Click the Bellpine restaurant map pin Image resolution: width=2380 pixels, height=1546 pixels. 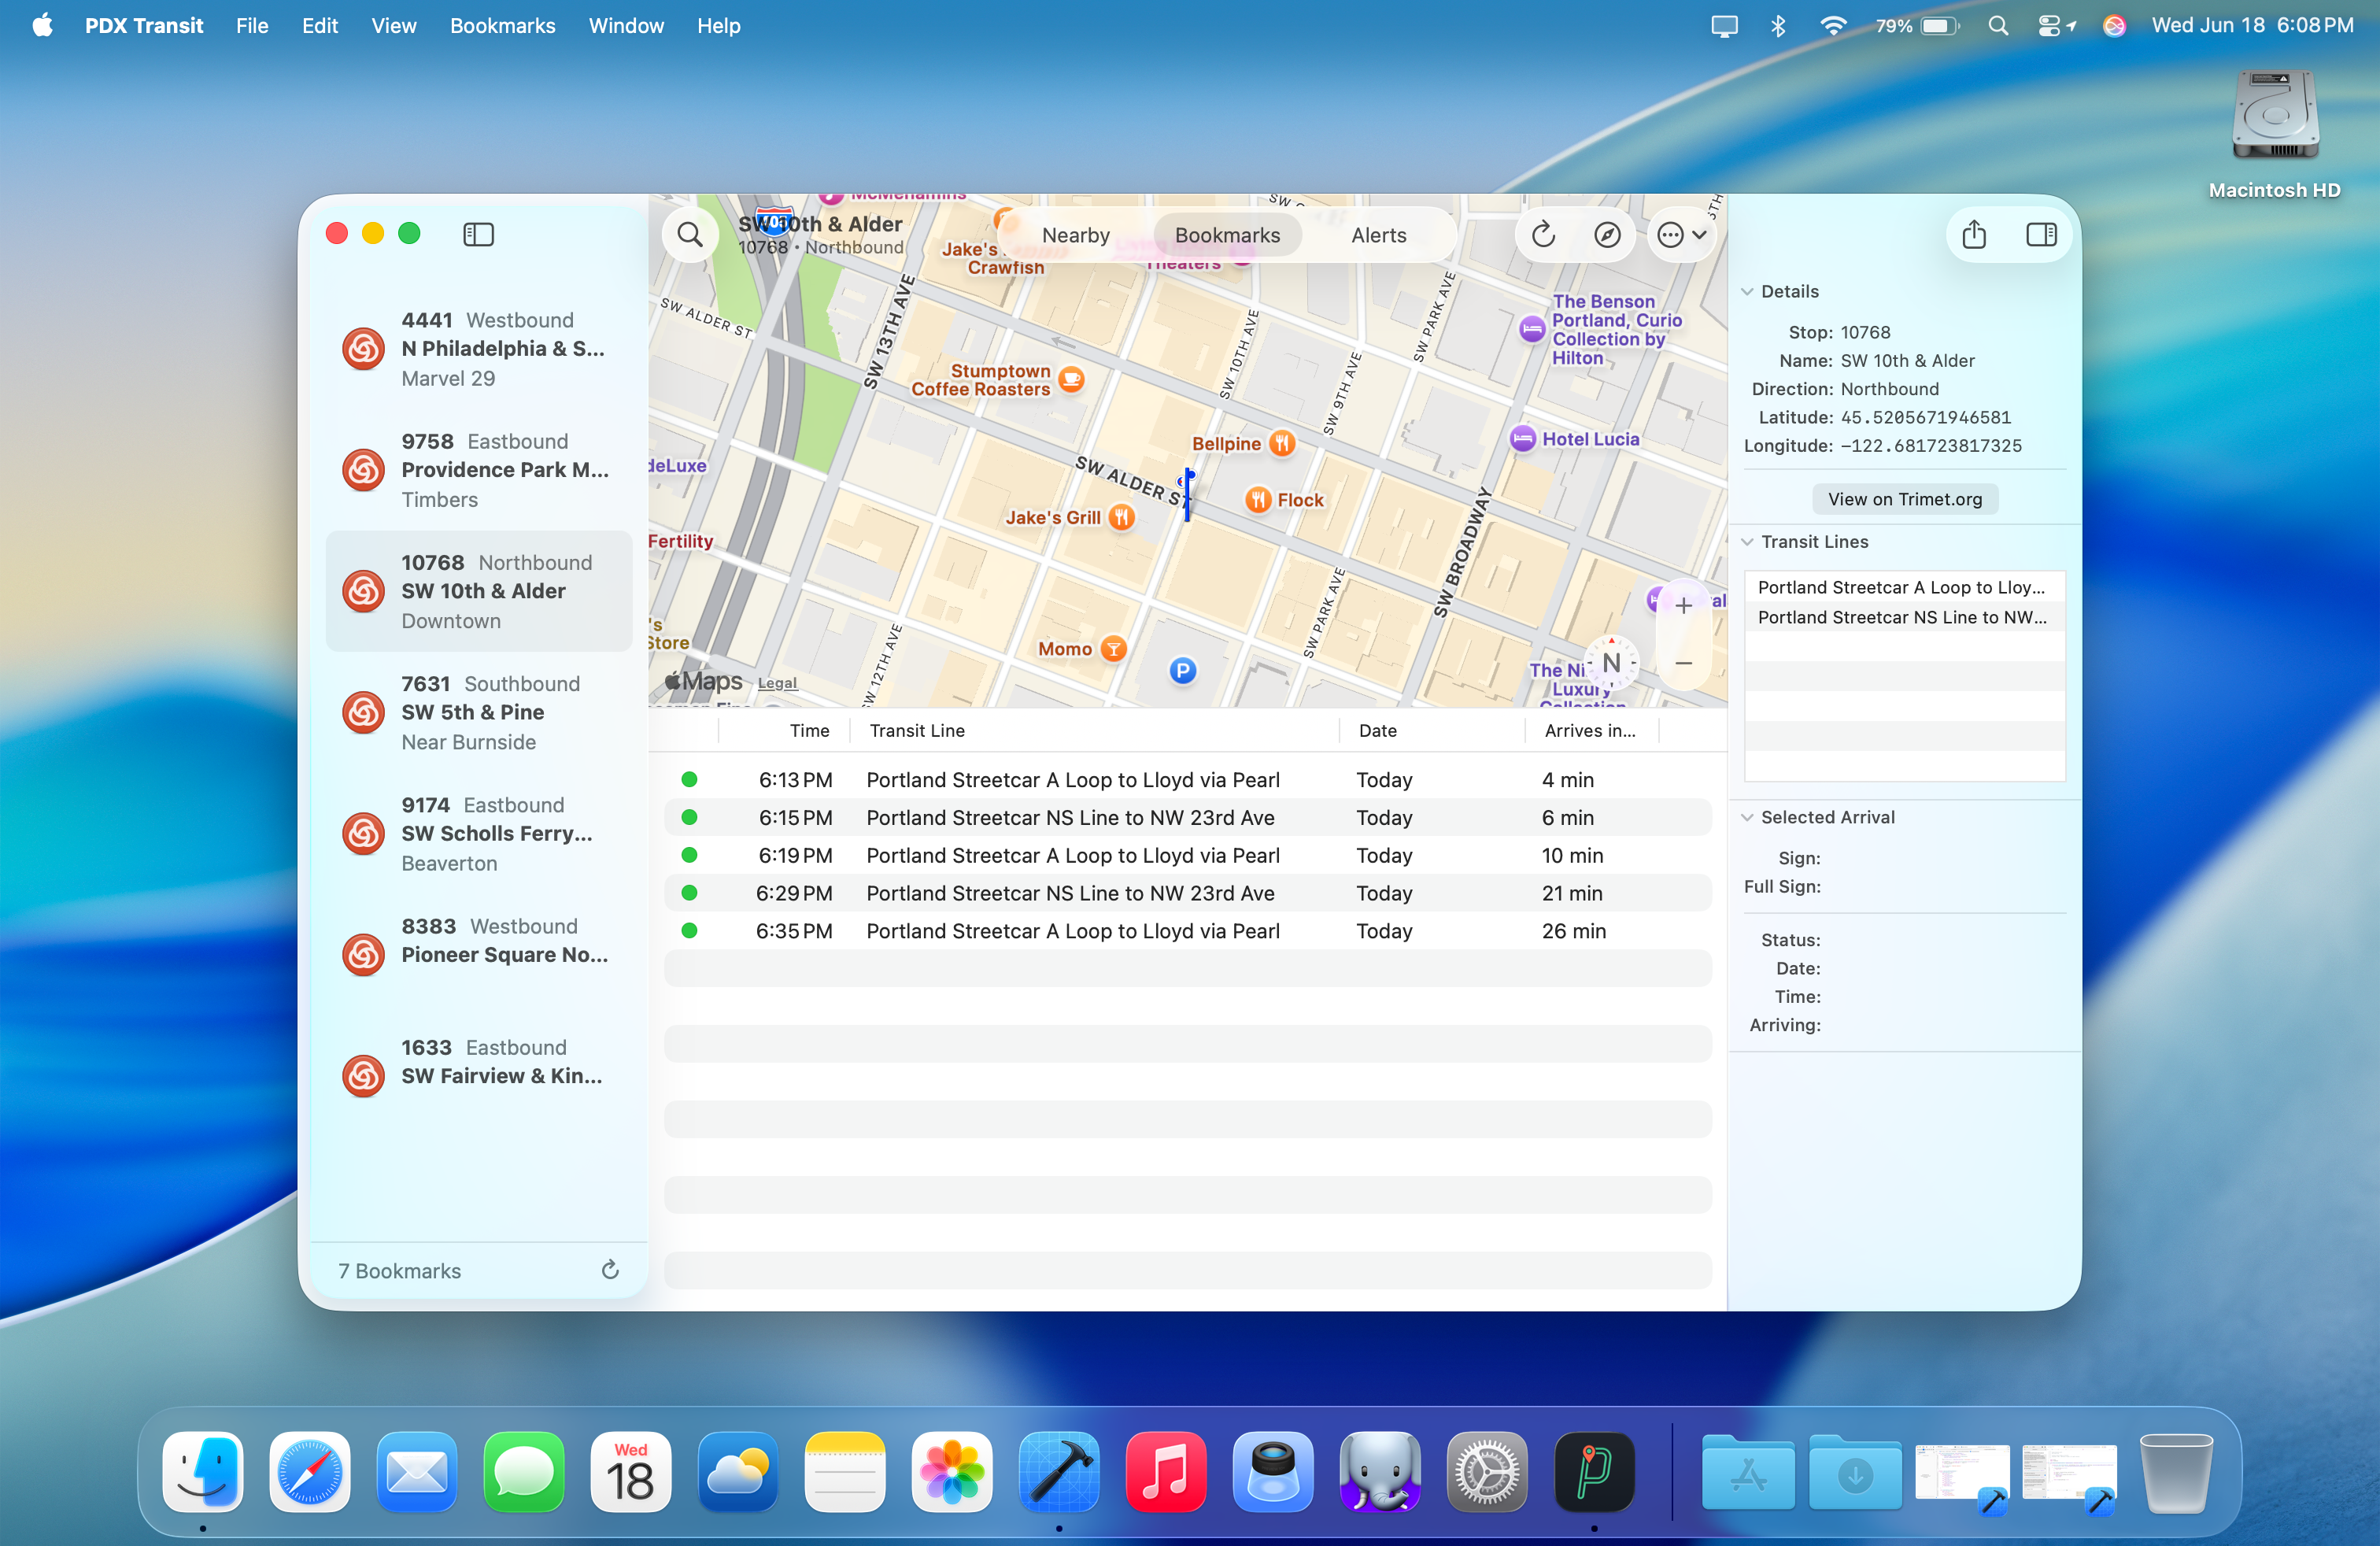tap(1282, 443)
